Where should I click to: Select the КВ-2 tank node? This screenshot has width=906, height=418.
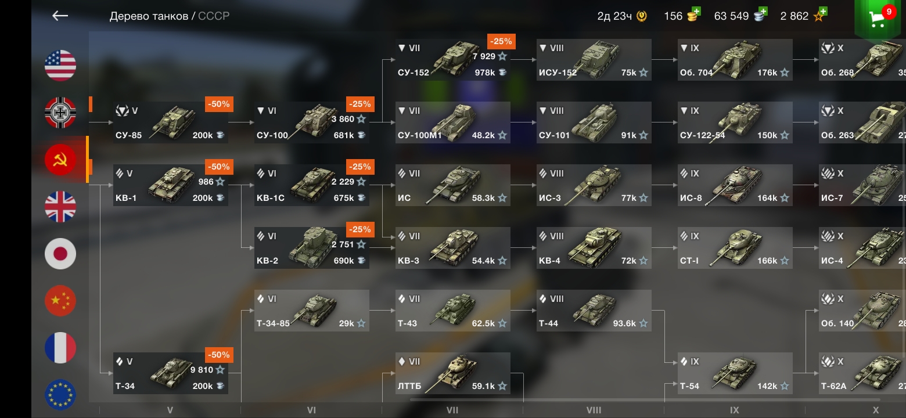312,248
